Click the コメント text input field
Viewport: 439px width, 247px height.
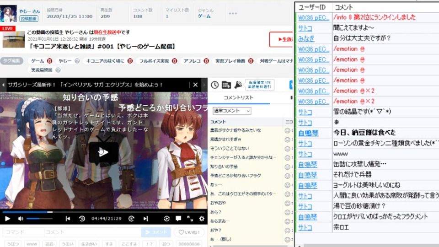[92, 232]
